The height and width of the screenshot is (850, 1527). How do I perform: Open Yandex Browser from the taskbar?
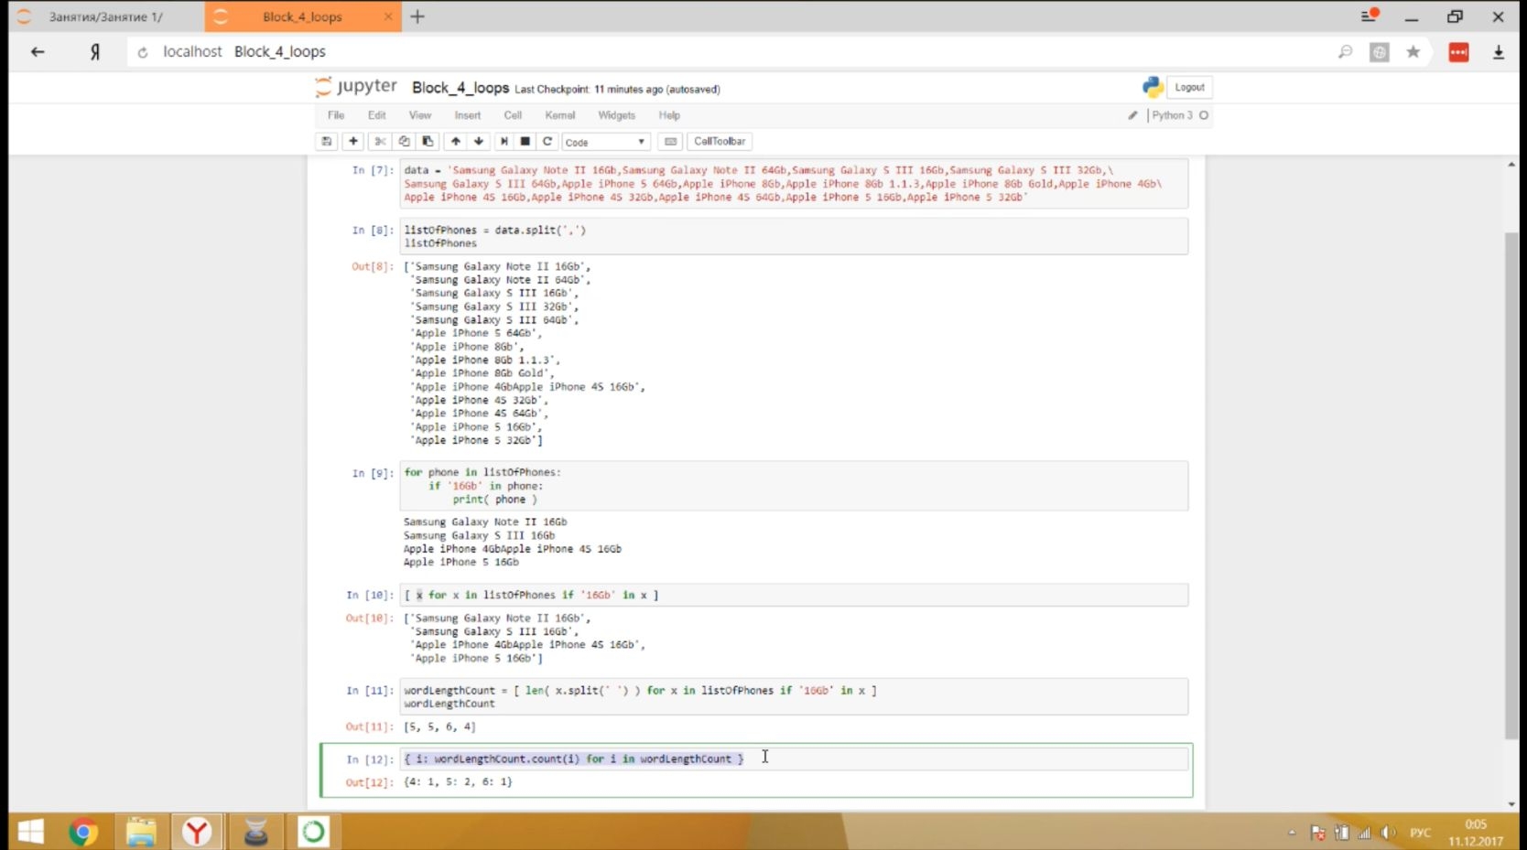197,832
